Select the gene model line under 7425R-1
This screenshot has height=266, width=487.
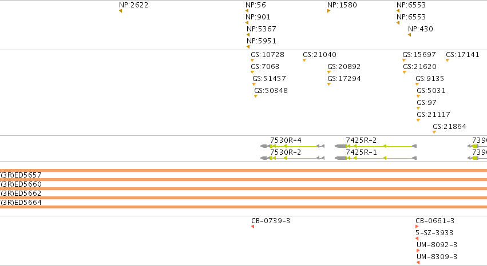click(375, 158)
